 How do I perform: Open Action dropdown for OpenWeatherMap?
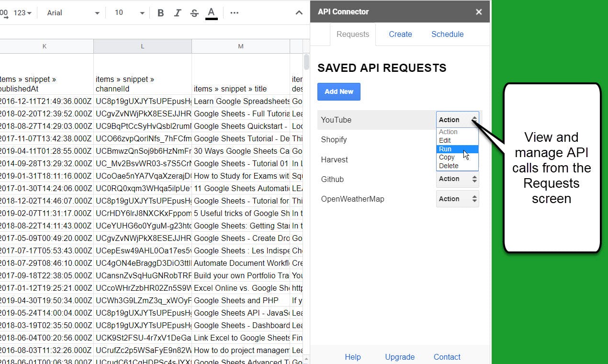coord(457,199)
